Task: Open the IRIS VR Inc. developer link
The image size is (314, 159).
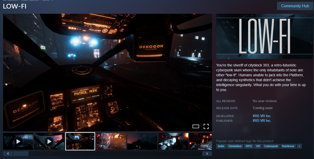Action: click(x=262, y=116)
